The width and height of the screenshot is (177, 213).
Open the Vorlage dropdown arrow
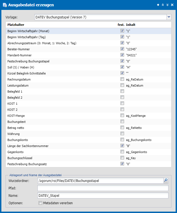[169, 17]
